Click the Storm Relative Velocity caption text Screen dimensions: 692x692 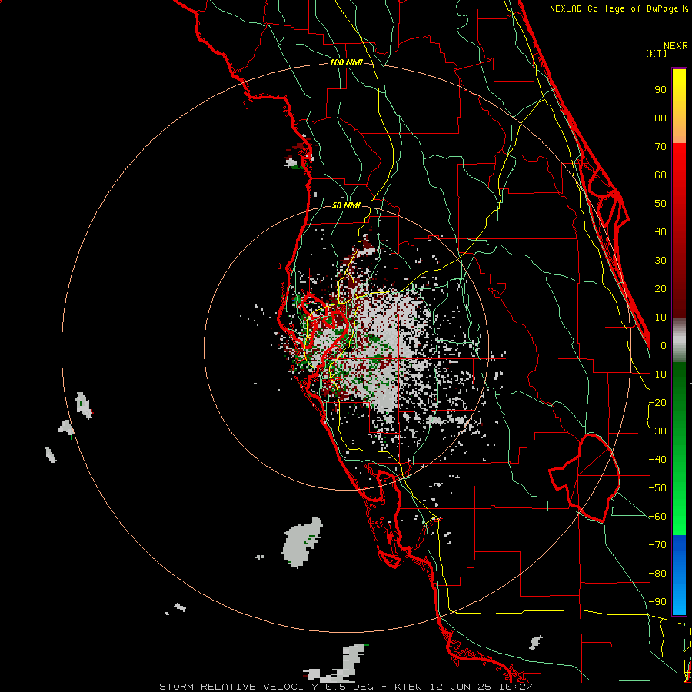(345, 687)
